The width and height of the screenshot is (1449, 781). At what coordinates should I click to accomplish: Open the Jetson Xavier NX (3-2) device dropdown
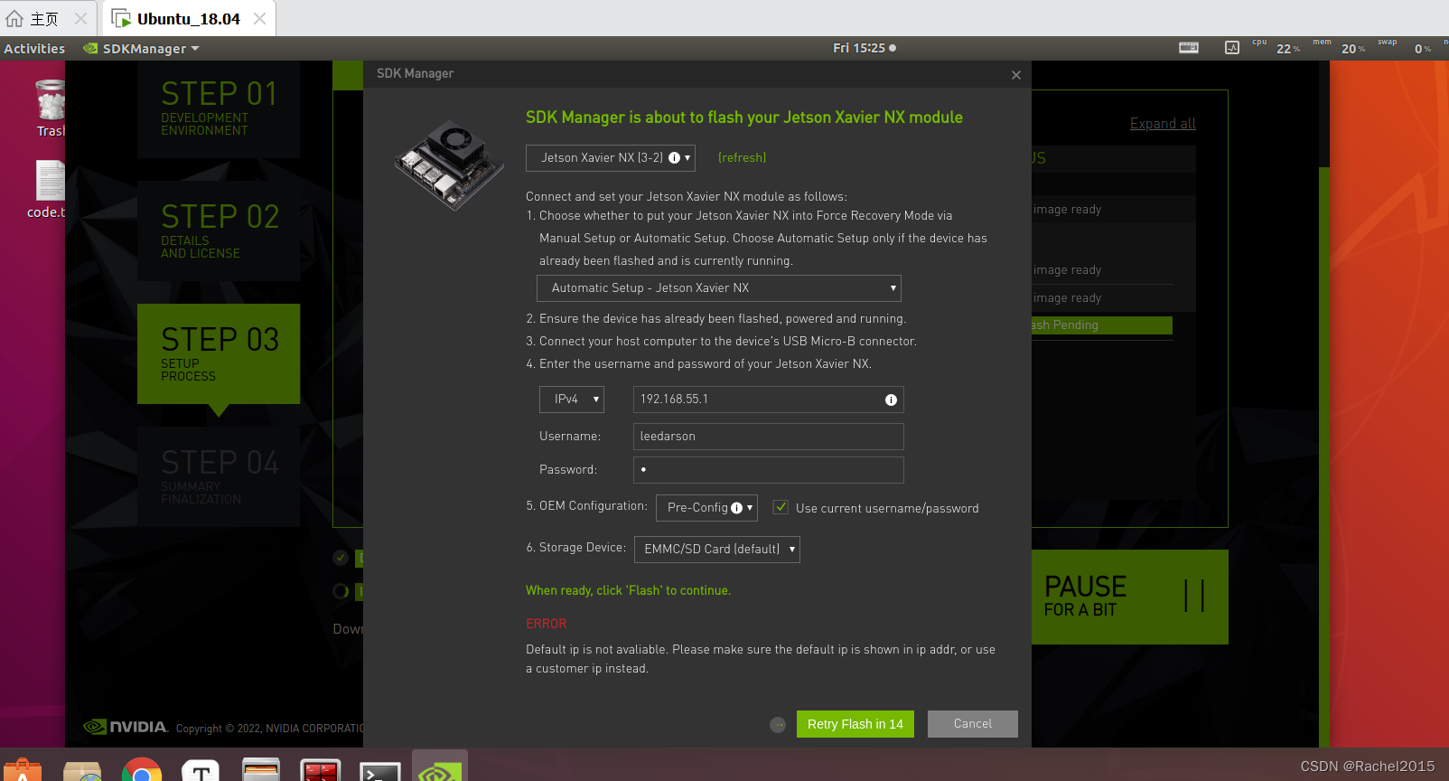click(x=611, y=158)
